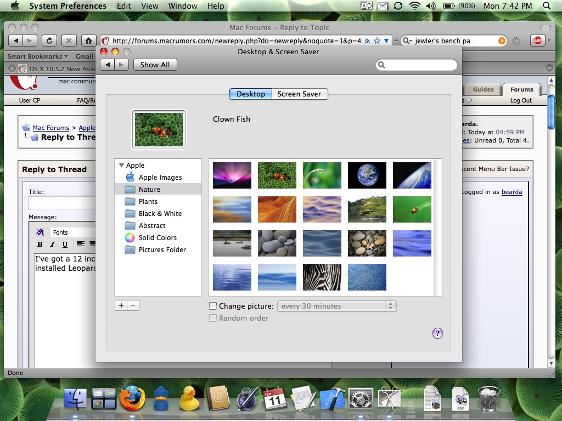Click the Firefox reload button

(49, 41)
